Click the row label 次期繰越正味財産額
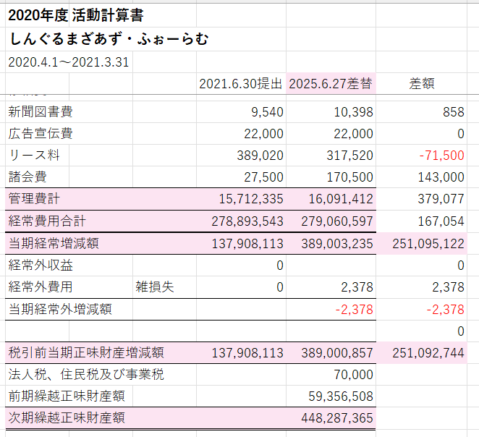 pyautogui.click(x=67, y=417)
